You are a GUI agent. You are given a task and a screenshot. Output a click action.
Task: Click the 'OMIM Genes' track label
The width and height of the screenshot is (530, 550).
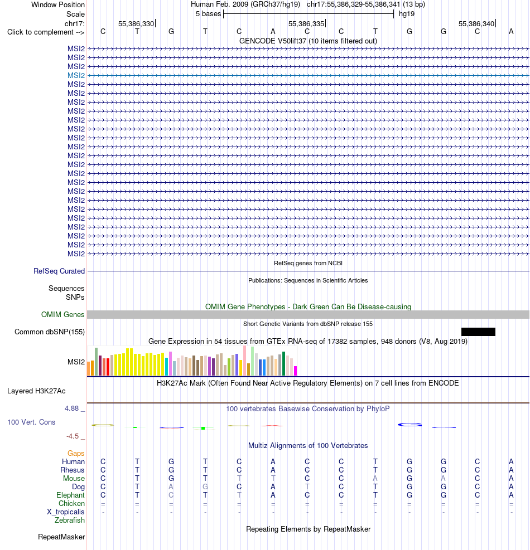(63, 315)
